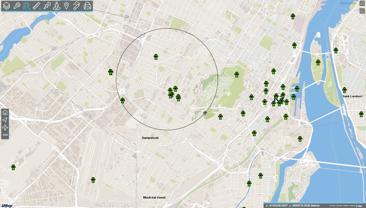Viewport: 366px width, 208px height.
Task: Select the ruler measure tool
Action: tap(37, 6)
